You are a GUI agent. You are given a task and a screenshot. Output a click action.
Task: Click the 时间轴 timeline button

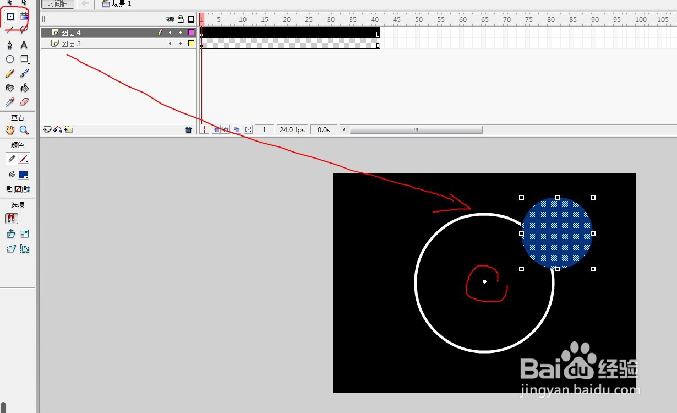coord(57,3)
